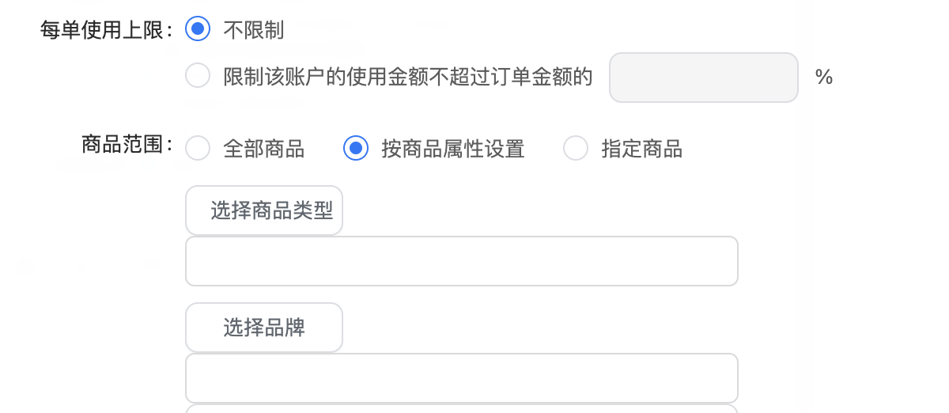Click the selected 按商品属性设置 radio circle
The height and width of the screenshot is (413, 949).
356,148
